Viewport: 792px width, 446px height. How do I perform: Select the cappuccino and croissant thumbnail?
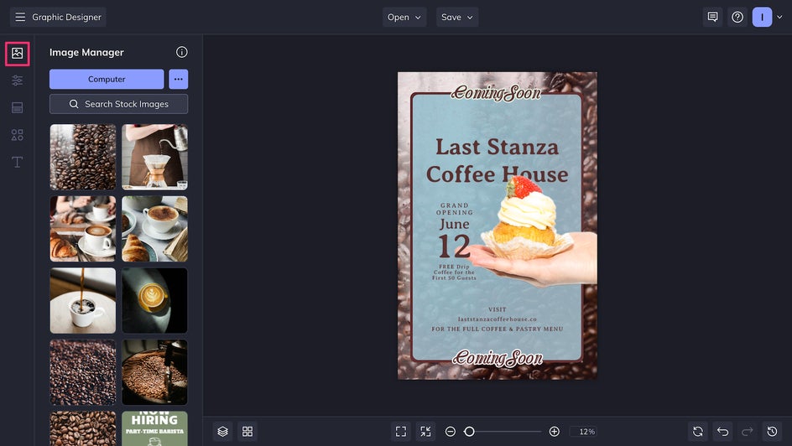coord(154,229)
